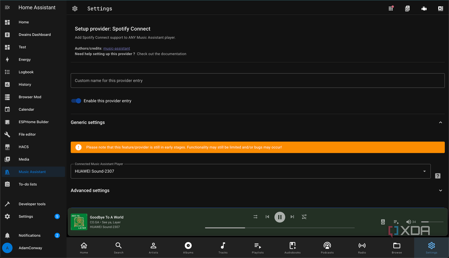This screenshot has height=258, width=449.
Task: Open the Browse tab
Action: point(397,248)
